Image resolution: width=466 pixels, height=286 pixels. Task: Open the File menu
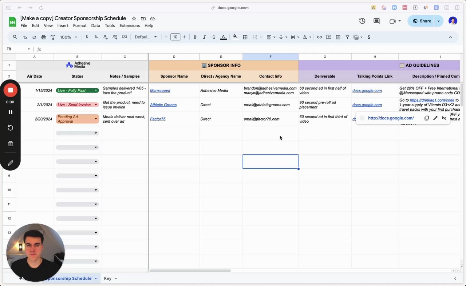point(24,26)
